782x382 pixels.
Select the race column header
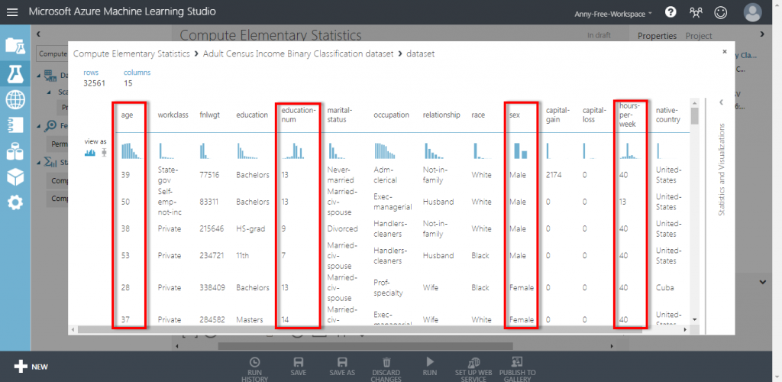(x=478, y=115)
